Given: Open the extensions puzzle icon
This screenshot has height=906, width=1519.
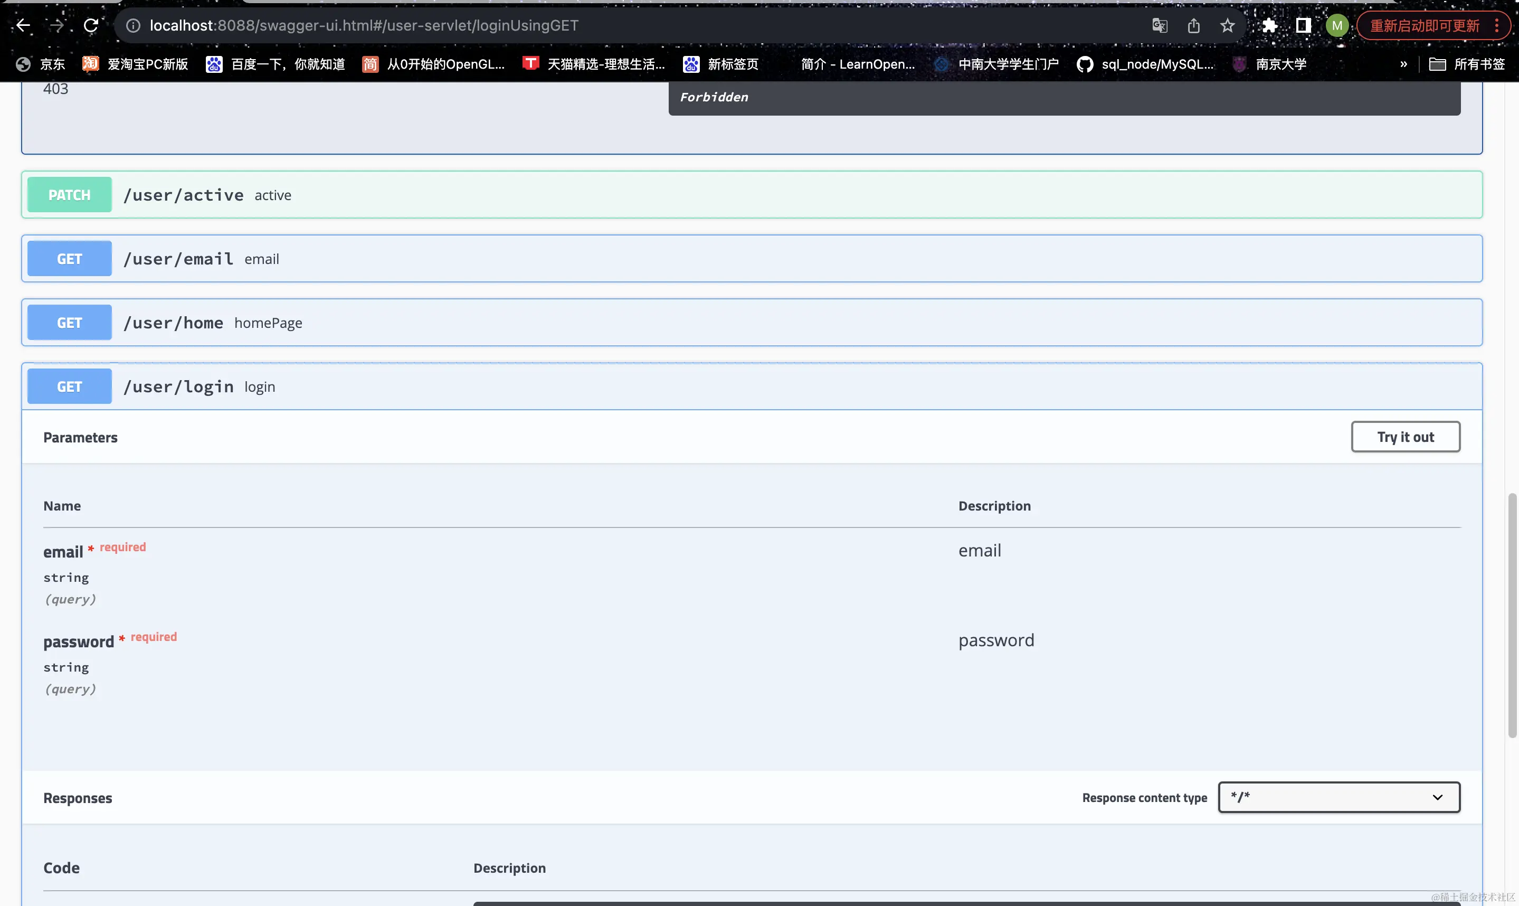Looking at the screenshot, I should (x=1269, y=25).
